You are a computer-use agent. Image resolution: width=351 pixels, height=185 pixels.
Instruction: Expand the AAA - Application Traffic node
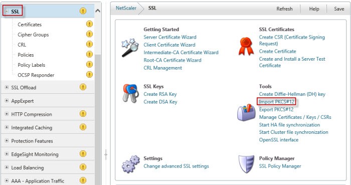[x=7, y=180]
